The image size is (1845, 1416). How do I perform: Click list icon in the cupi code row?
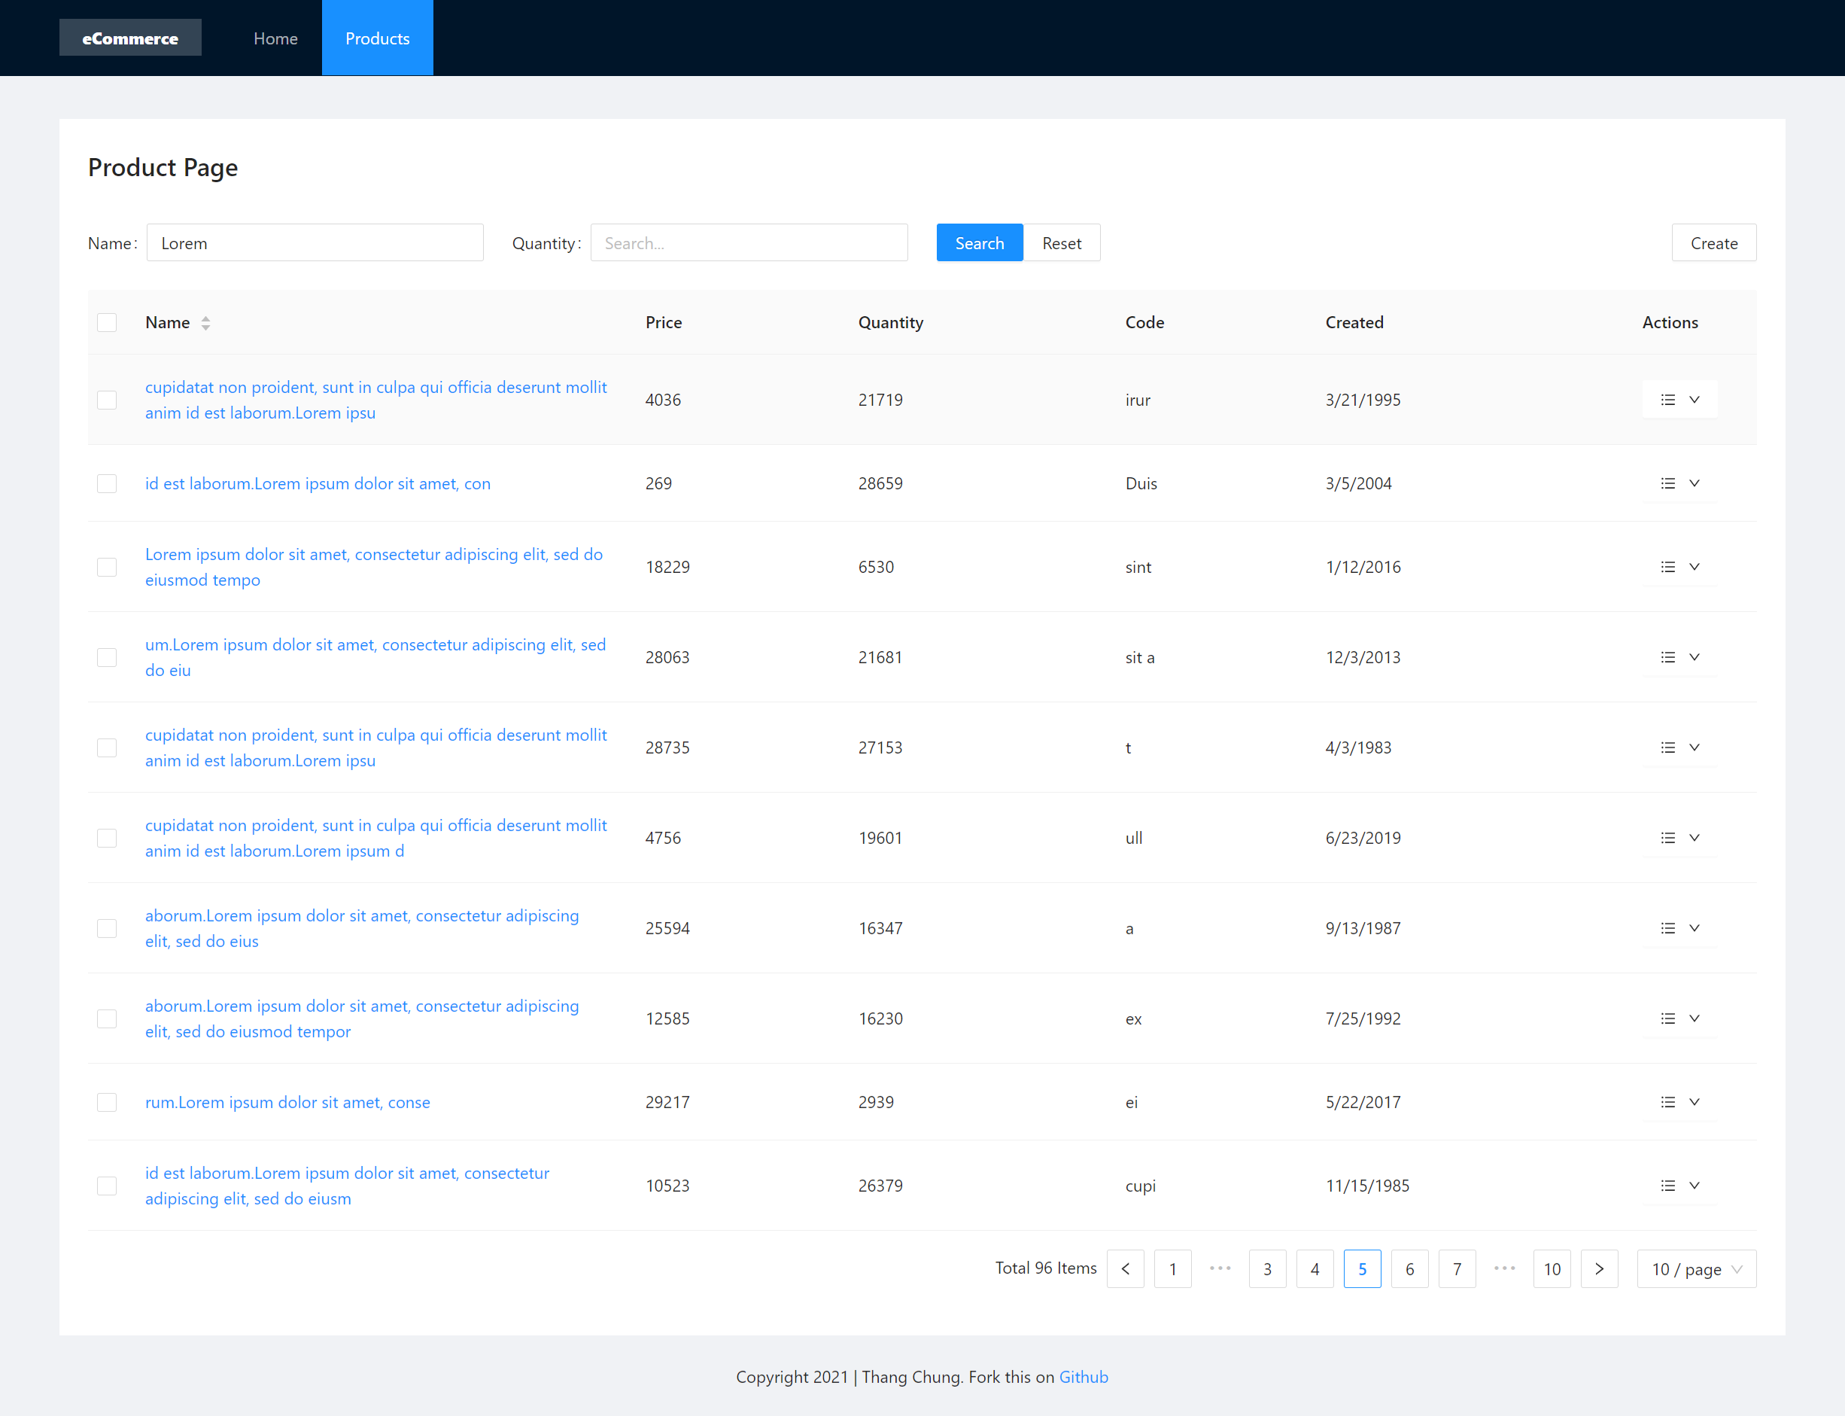[x=1667, y=1185]
